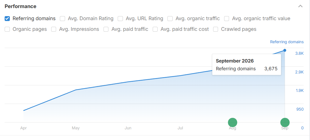
Task: Collapse the Performance section chevron
Action: (x=300, y=6)
